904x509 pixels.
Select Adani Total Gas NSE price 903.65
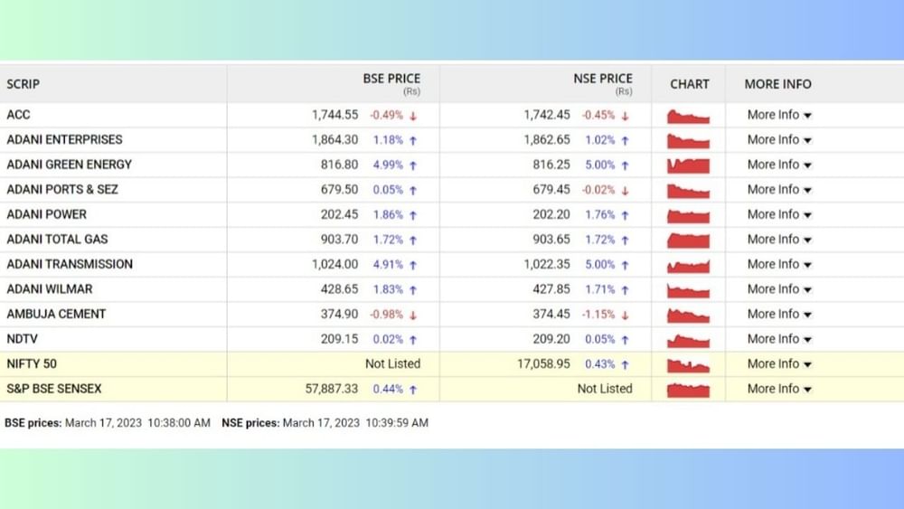point(551,240)
